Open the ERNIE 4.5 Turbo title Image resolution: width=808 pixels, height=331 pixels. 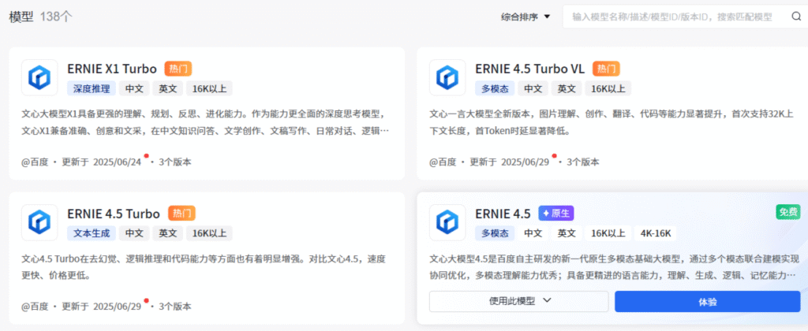pos(114,213)
